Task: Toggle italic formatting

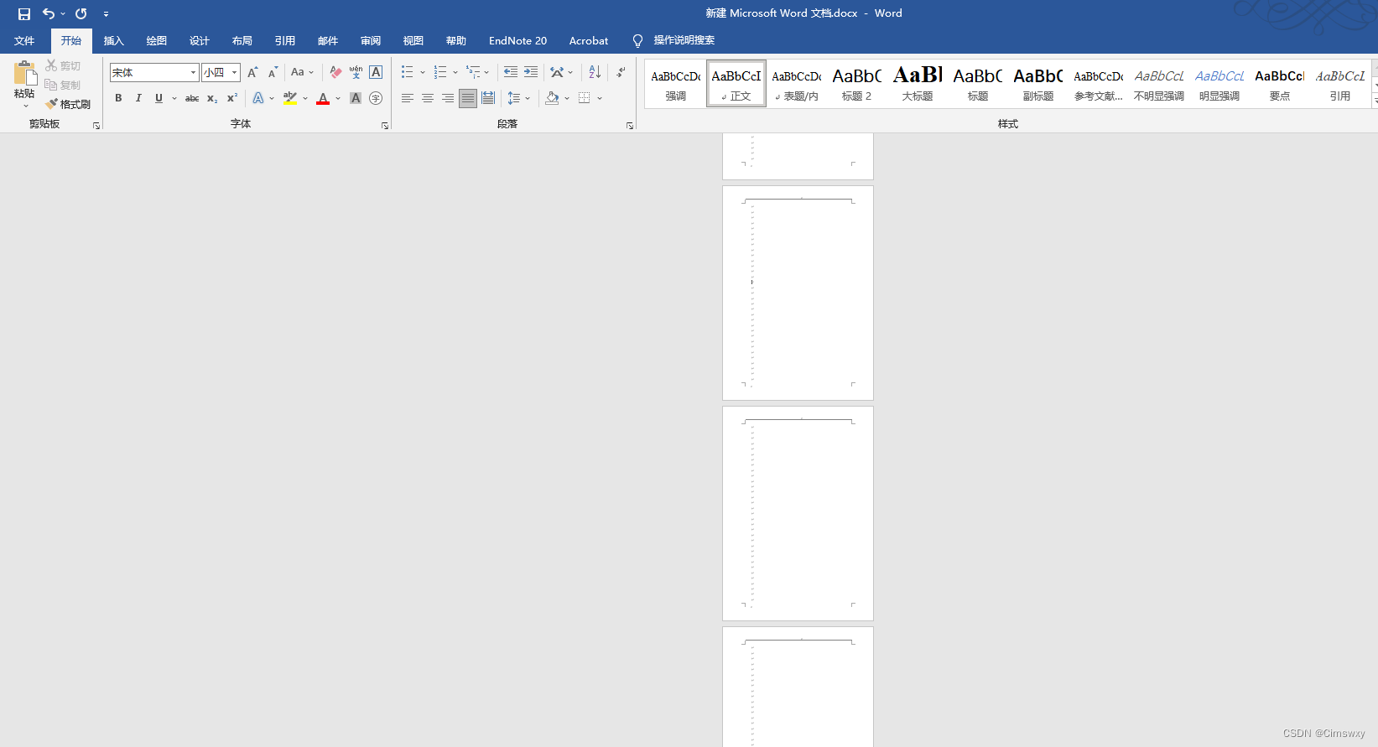Action: pos(138,98)
